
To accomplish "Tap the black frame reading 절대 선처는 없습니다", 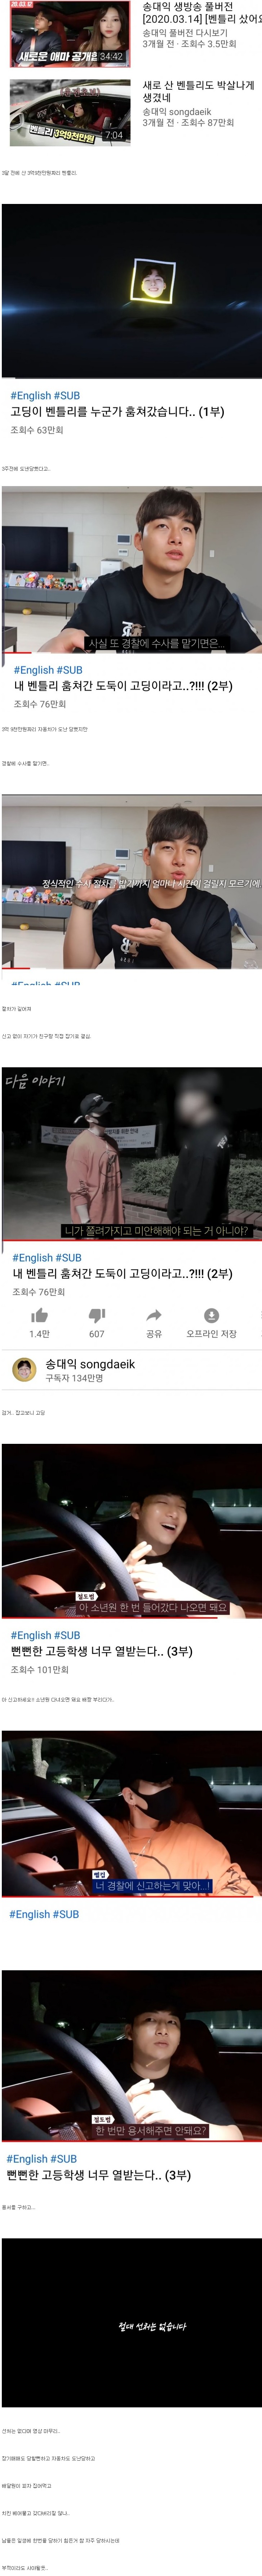I will 131,2322.
